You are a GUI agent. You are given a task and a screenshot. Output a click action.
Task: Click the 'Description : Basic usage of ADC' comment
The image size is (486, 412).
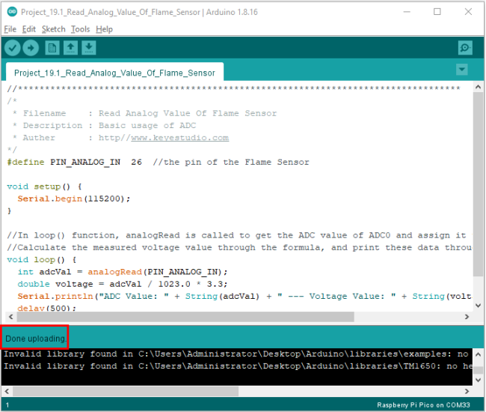pos(105,125)
